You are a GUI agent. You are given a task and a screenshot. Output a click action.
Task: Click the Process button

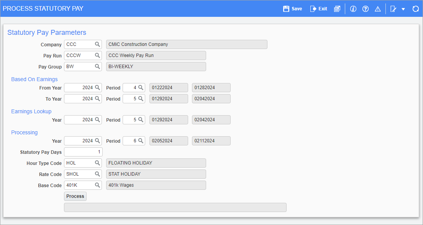[75, 196]
